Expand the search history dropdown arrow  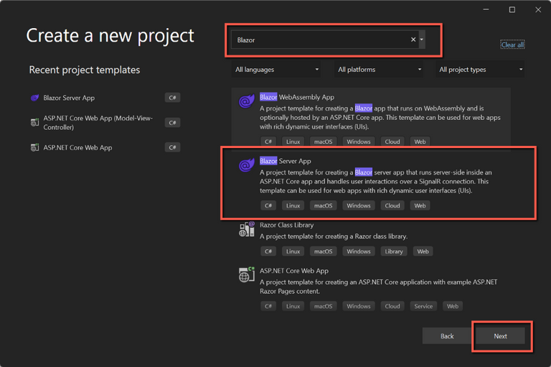[422, 40]
